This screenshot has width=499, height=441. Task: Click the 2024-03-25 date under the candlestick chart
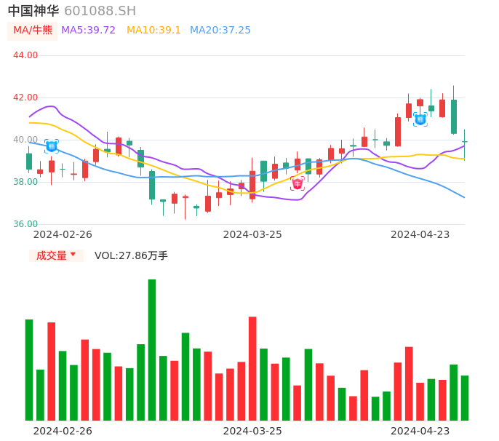(252, 234)
